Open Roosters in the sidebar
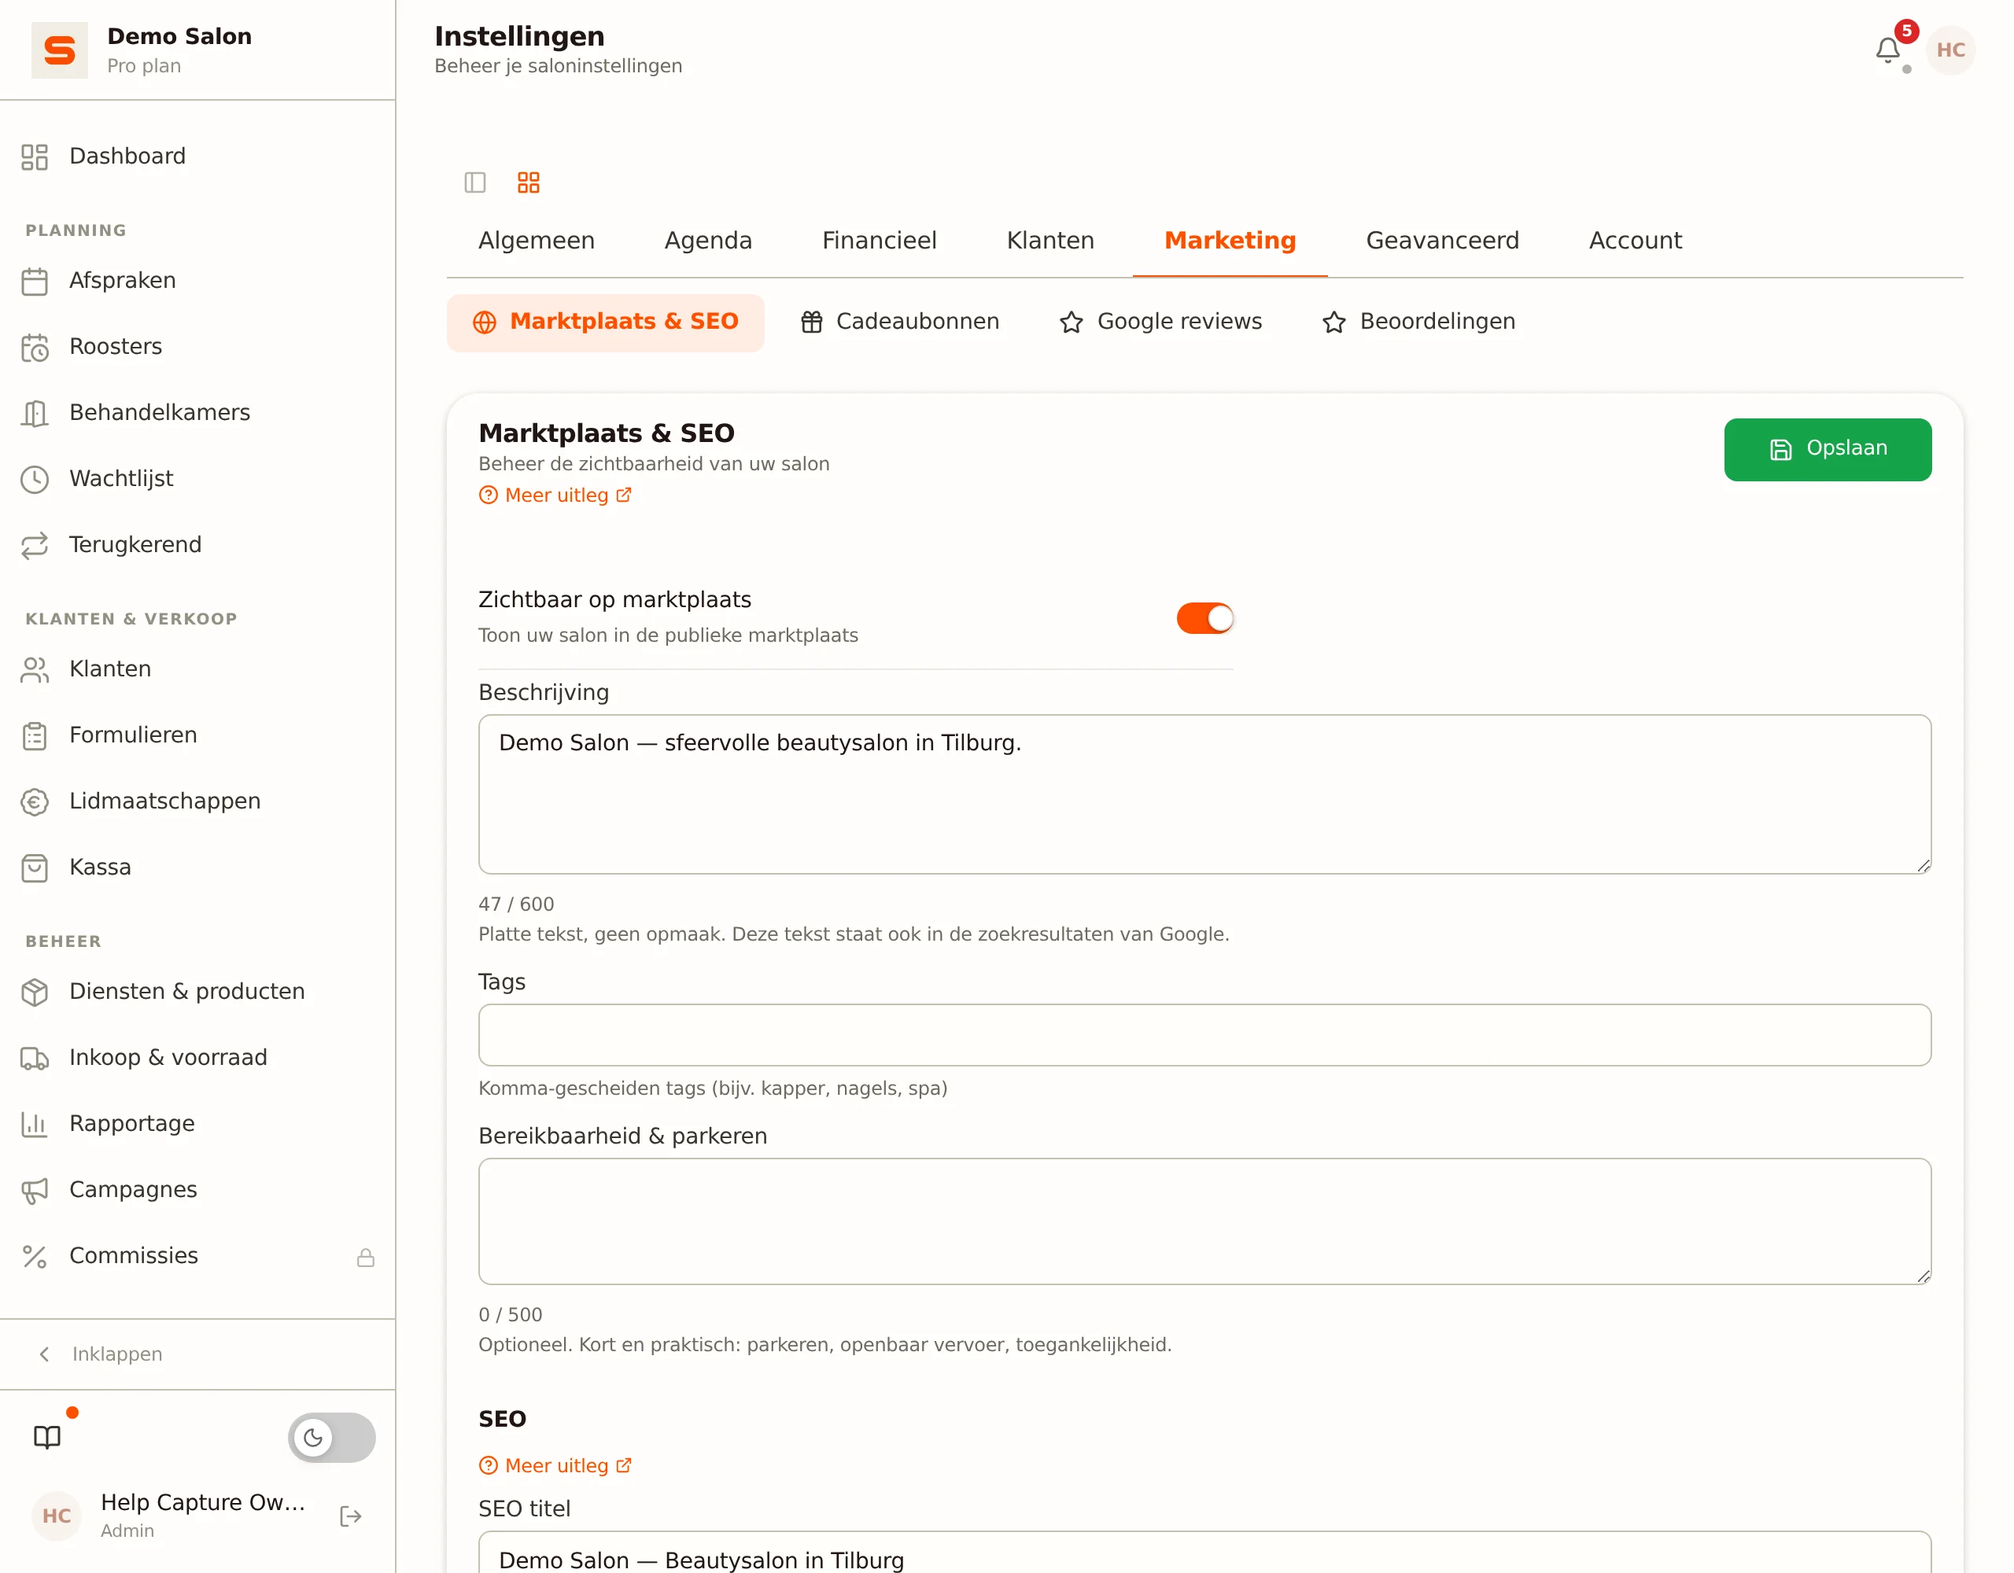2014x1573 pixels. point(197,347)
